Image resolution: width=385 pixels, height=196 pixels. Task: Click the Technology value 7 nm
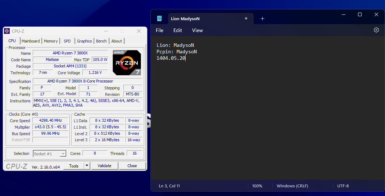coord(43,72)
